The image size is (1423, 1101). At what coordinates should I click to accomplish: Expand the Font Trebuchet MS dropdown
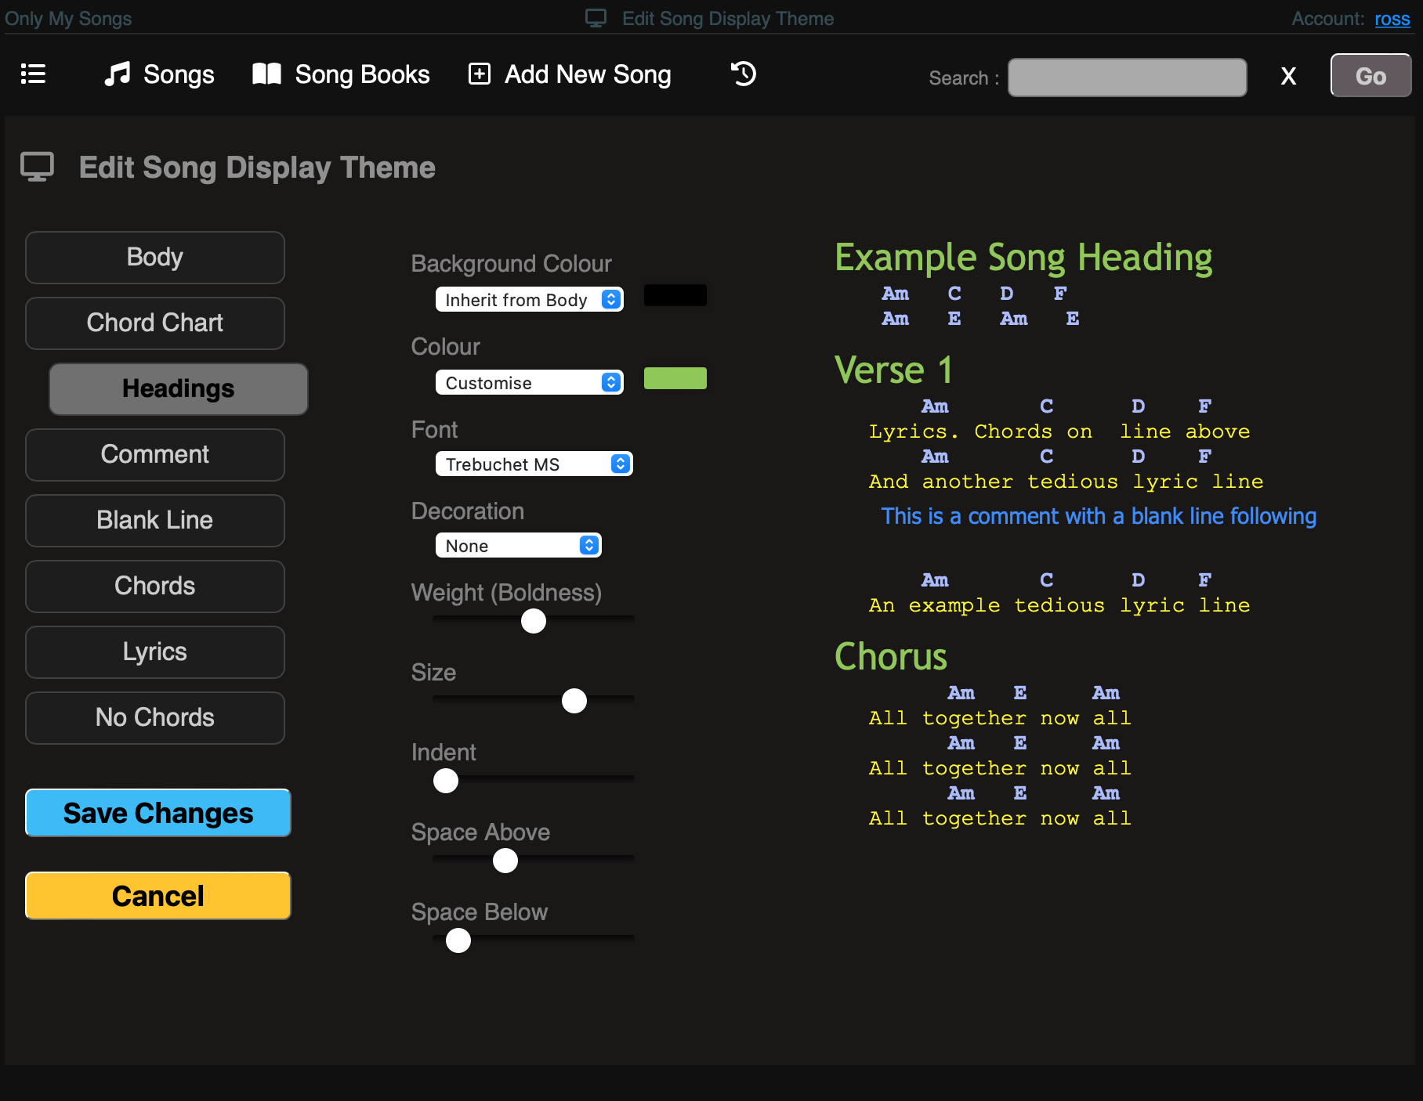(x=534, y=464)
